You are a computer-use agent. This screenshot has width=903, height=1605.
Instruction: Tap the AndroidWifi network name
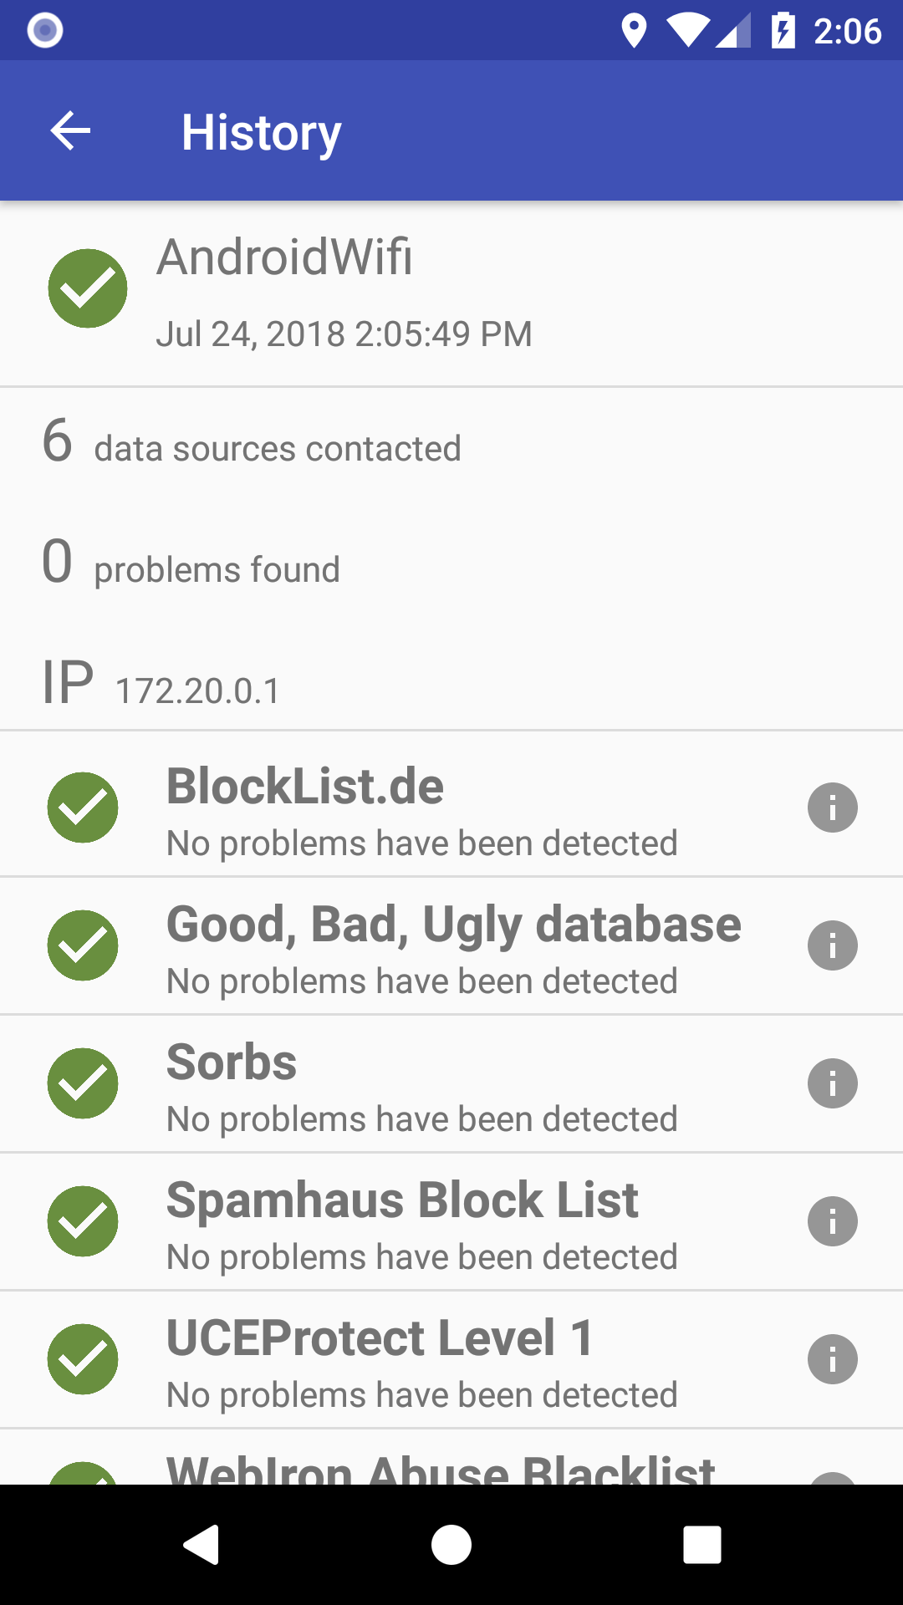tap(284, 257)
